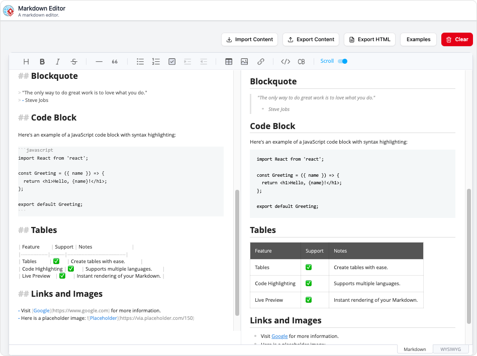Switch to the Markdown tab

tap(415, 349)
